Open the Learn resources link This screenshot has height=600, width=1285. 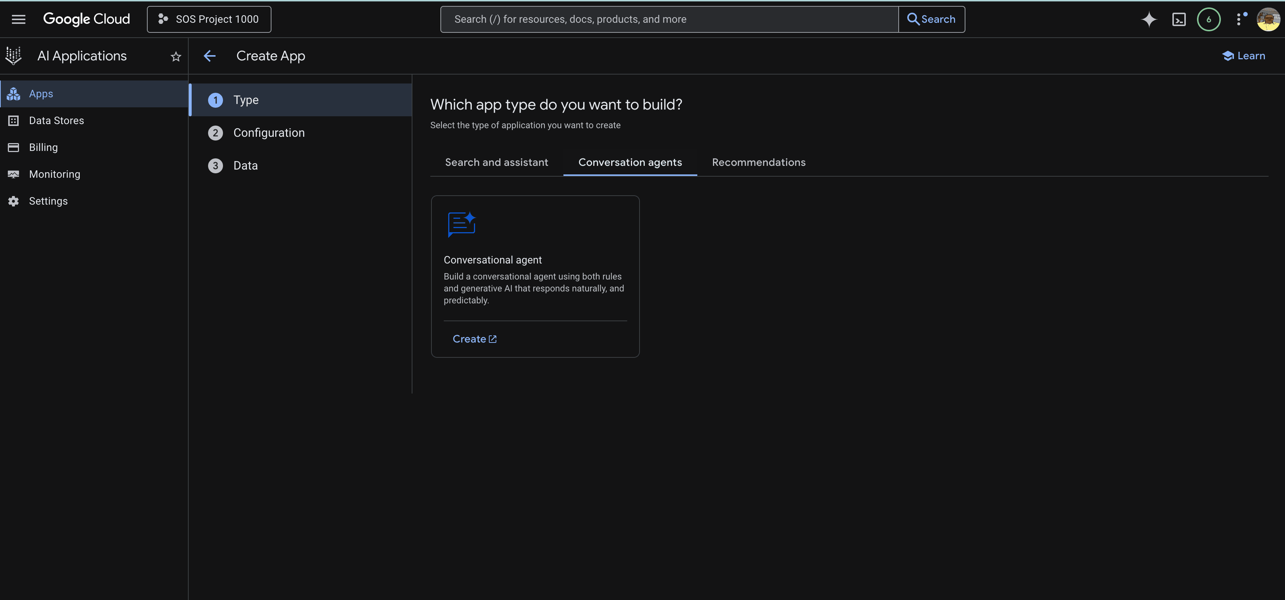click(x=1244, y=56)
